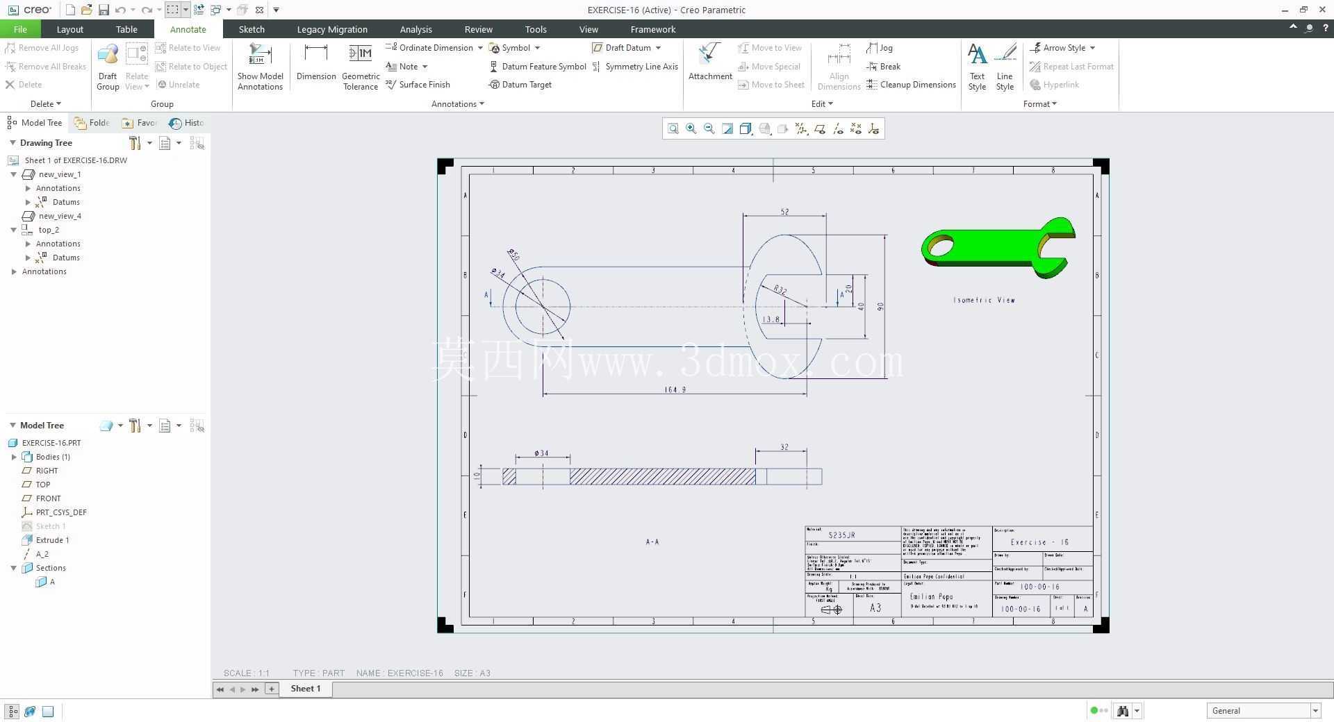Click the search binoculars icon in the status bar
This screenshot has height=722, width=1334.
pos(1122,711)
